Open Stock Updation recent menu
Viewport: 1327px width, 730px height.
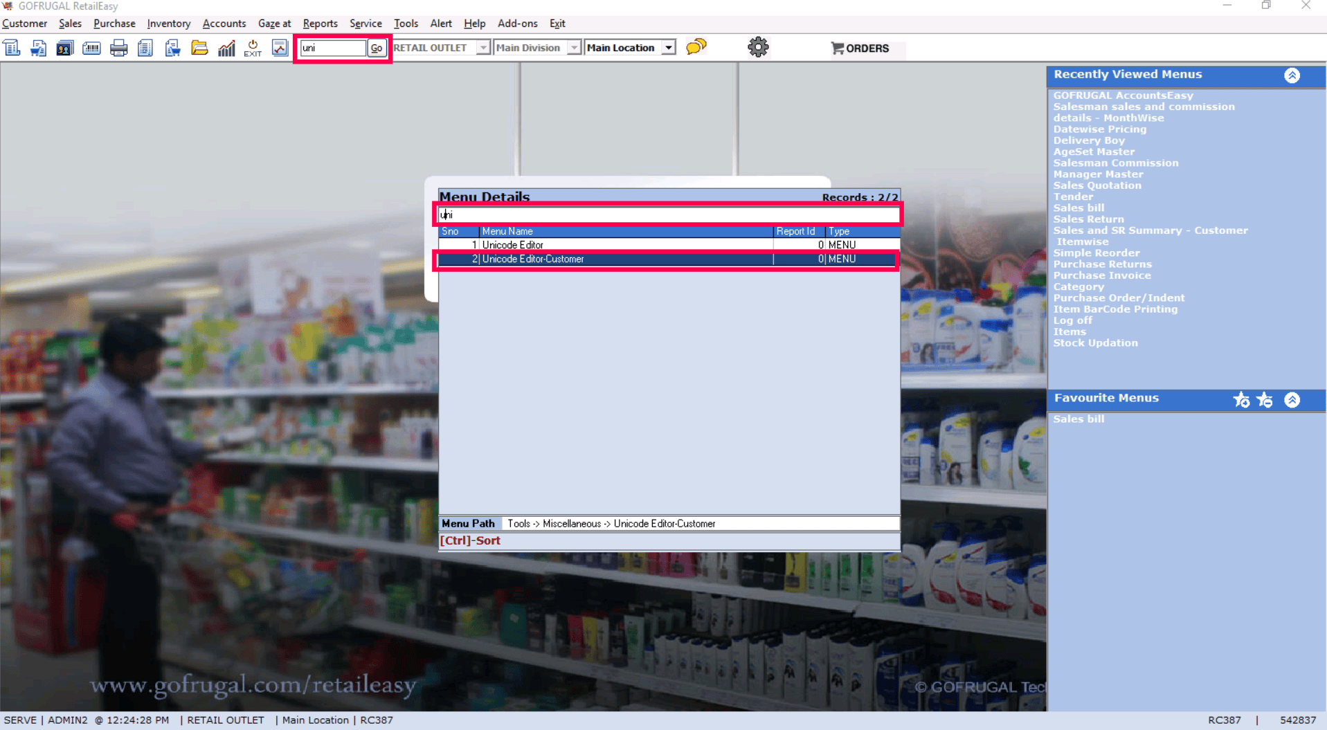[x=1095, y=343]
